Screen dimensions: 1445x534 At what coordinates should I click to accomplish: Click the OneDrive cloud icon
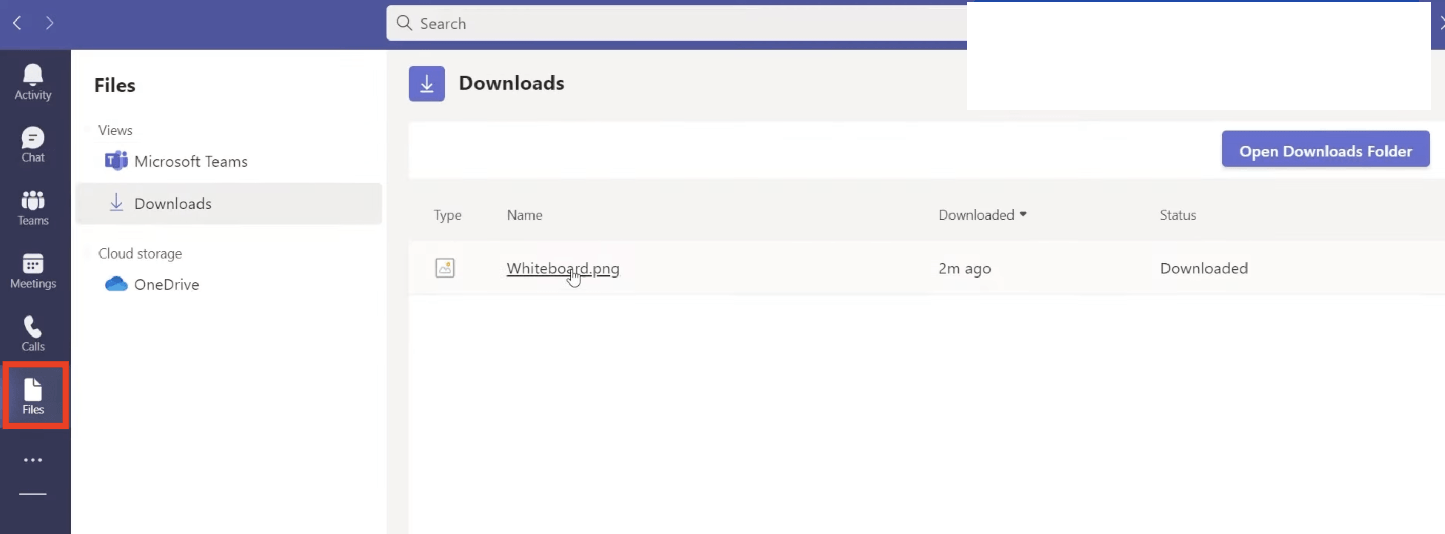(x=116, y=284)
